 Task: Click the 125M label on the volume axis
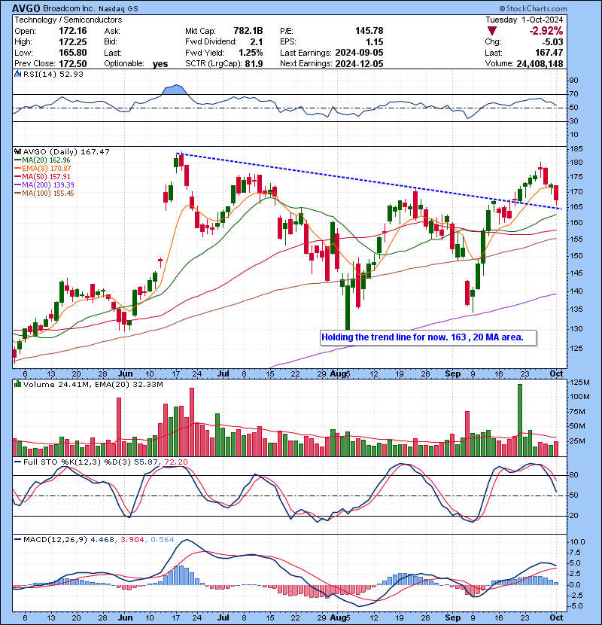[x=579, y=383]
